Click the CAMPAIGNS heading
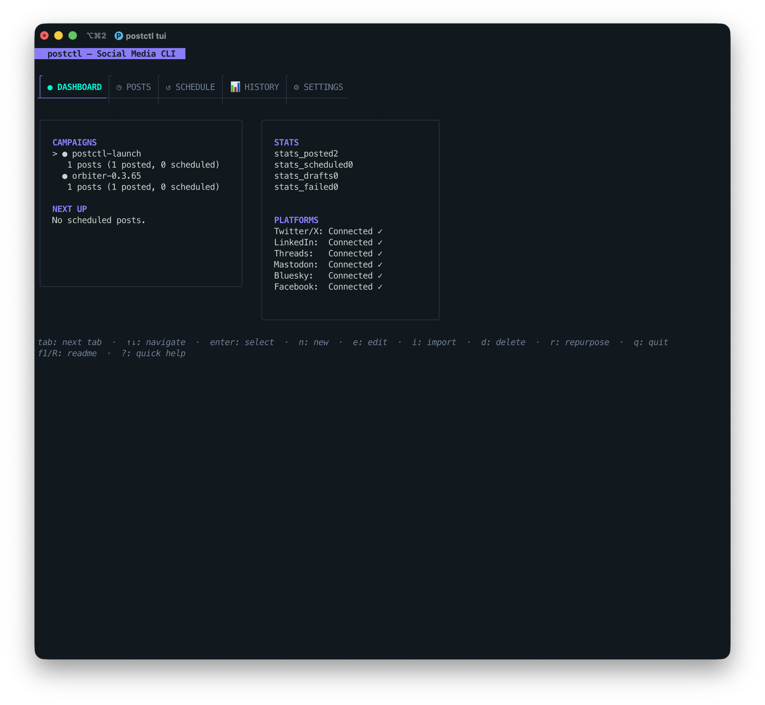The width and height of the screenshot is (765, 705). click(x=75, y=143)
